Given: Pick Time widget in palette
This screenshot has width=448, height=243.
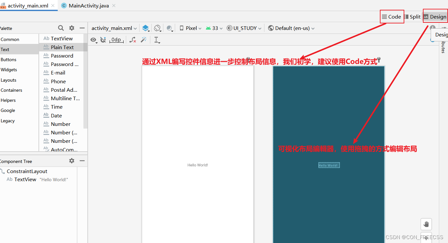Looking at the screenshot, I should 61,107.
